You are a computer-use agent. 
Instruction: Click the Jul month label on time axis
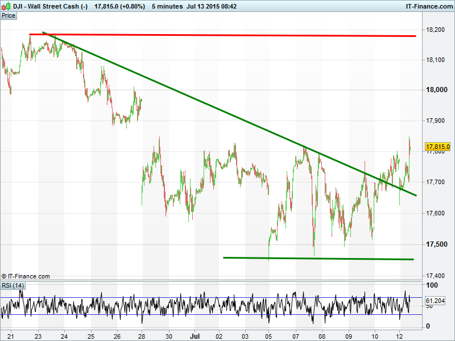195,336
